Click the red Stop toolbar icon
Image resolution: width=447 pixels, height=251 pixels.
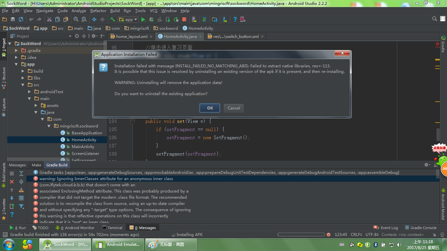point(184,20)
